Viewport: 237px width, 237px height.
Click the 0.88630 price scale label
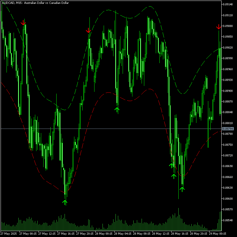coord(228,188)
